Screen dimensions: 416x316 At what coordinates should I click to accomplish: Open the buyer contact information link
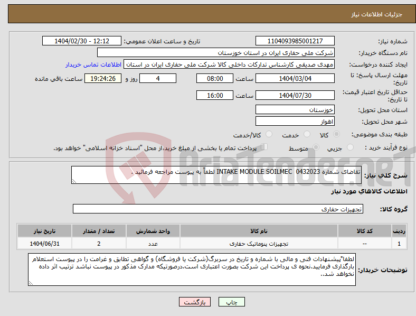(93, 64)
